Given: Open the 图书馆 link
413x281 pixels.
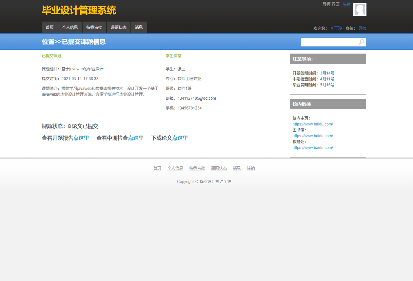Looking at the screenshot, I should click(x=313, y=136).
